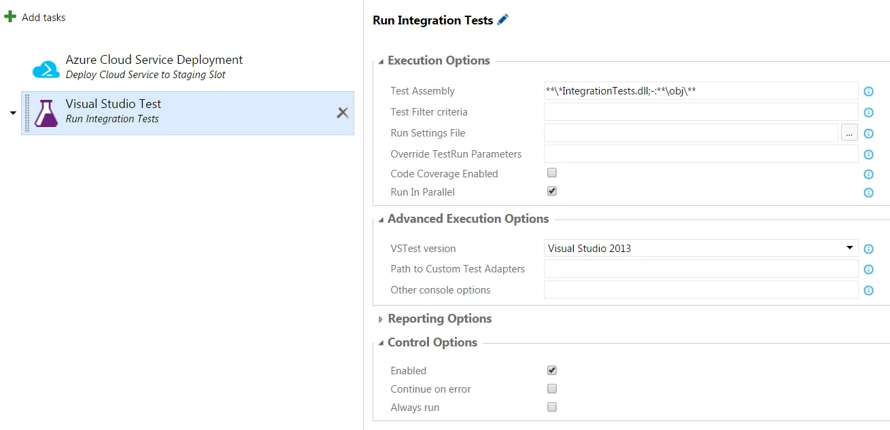This screenshot has height=430, width=890.
Task: Show info for Test Assembly field
Action: (868, 92)
